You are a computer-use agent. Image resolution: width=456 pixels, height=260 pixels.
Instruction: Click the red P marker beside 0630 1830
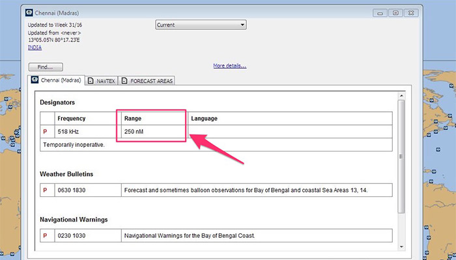click(x=45, y=190)
